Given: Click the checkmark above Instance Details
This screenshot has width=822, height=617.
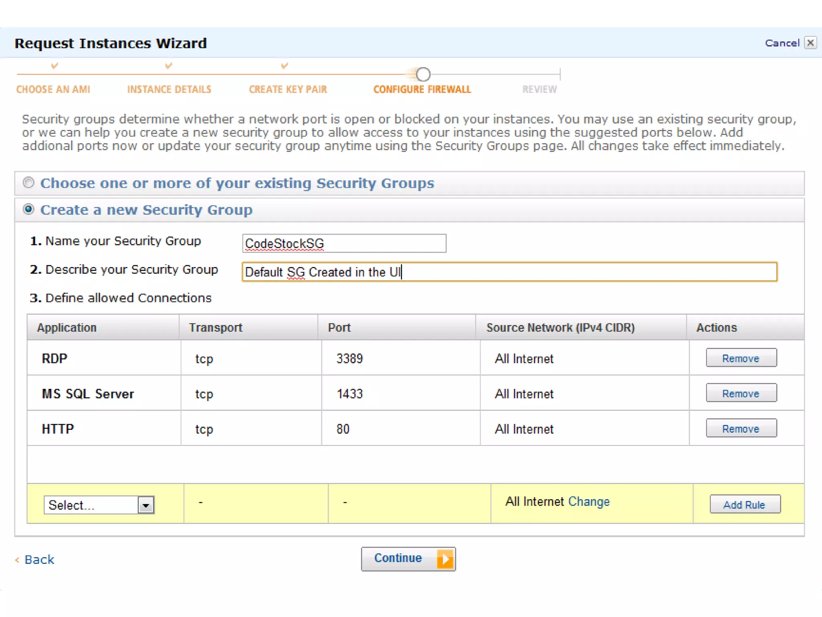Looking at the screenshot, I should pyautogui.click(x=169, y=65).
